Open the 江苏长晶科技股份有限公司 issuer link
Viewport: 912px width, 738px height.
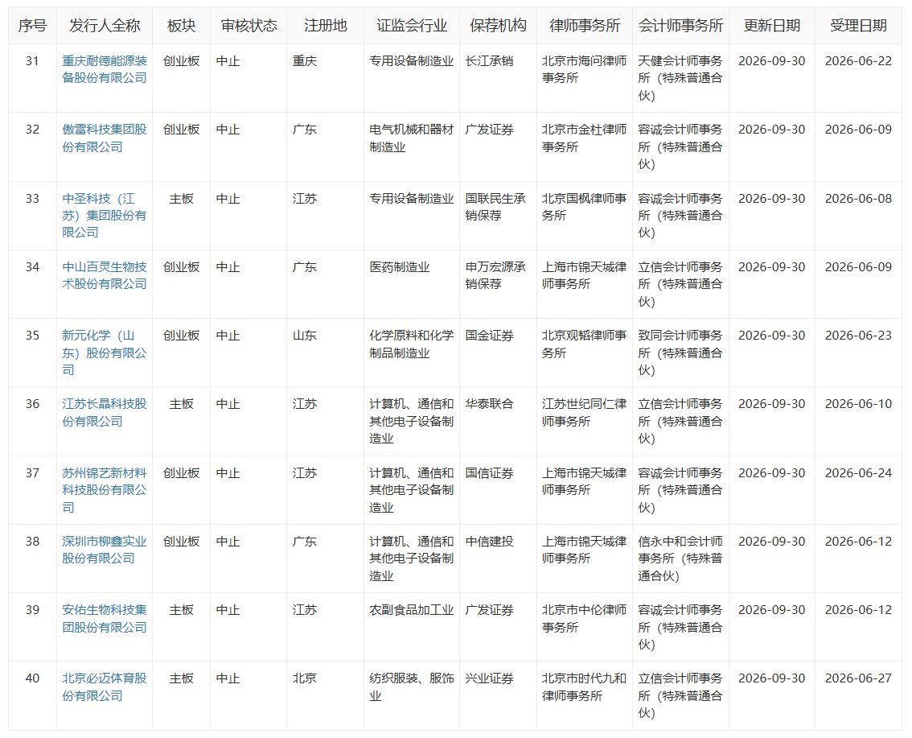pyautogui.click(x=104, y=412)
